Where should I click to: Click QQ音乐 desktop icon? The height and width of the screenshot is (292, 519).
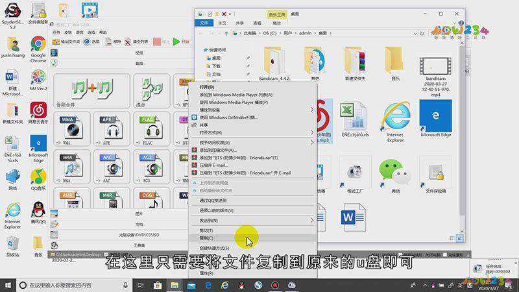(x=38, y=179)
